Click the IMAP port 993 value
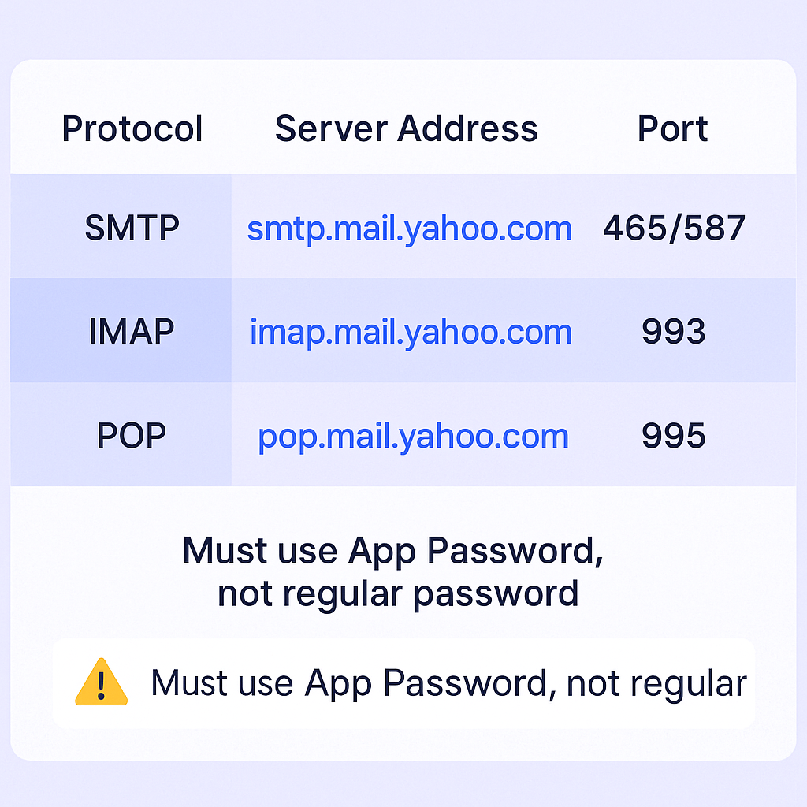Screen dimensions: 807x807 coord(673,332)
